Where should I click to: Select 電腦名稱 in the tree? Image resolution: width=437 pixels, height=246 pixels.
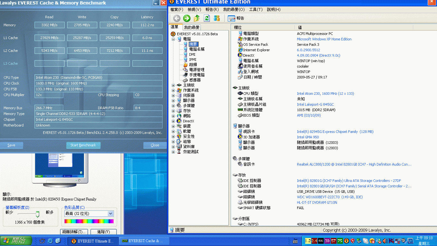[x=197, y=49]
